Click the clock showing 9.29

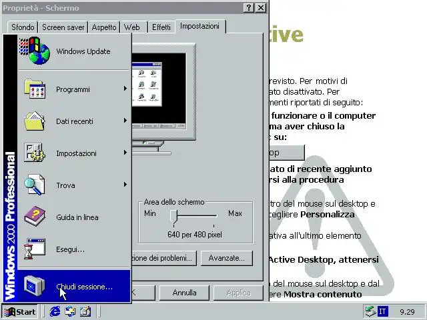pyautogui.click(x=408, y=312)
